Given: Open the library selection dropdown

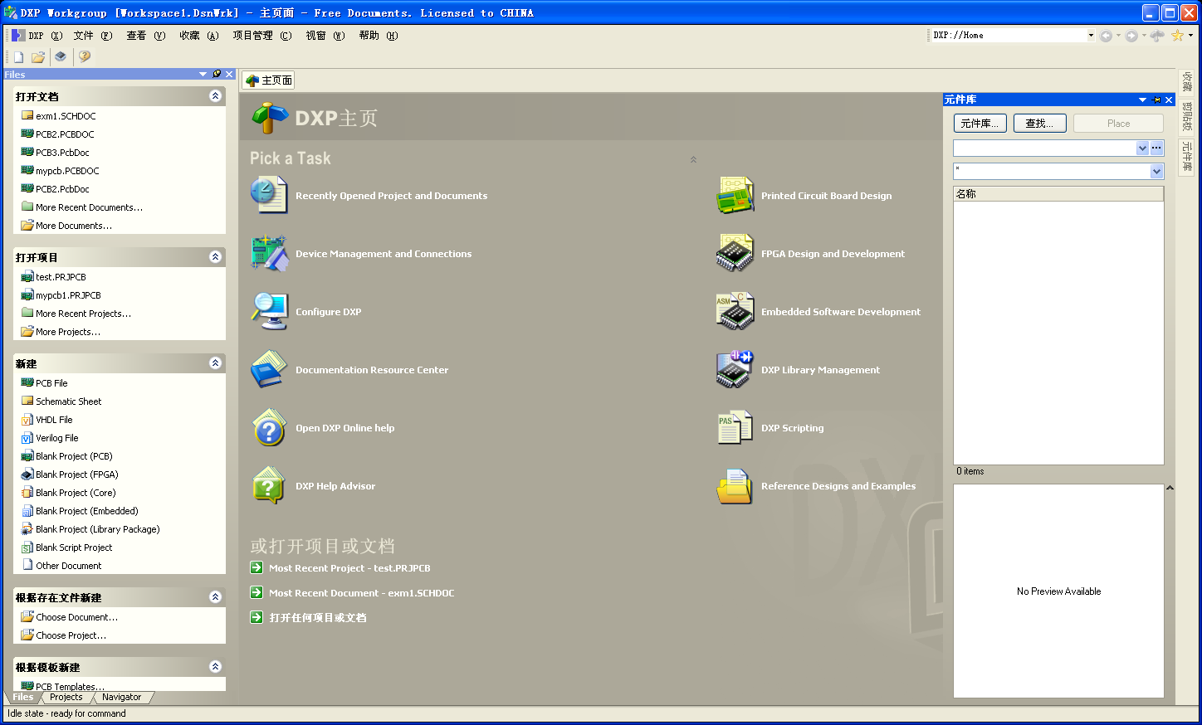Looking at the screenshot, I should coord(1142,148).
